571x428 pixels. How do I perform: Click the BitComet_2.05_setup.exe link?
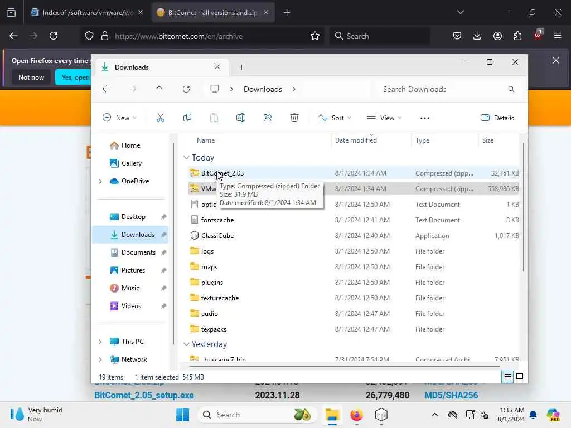coord(144,395)
